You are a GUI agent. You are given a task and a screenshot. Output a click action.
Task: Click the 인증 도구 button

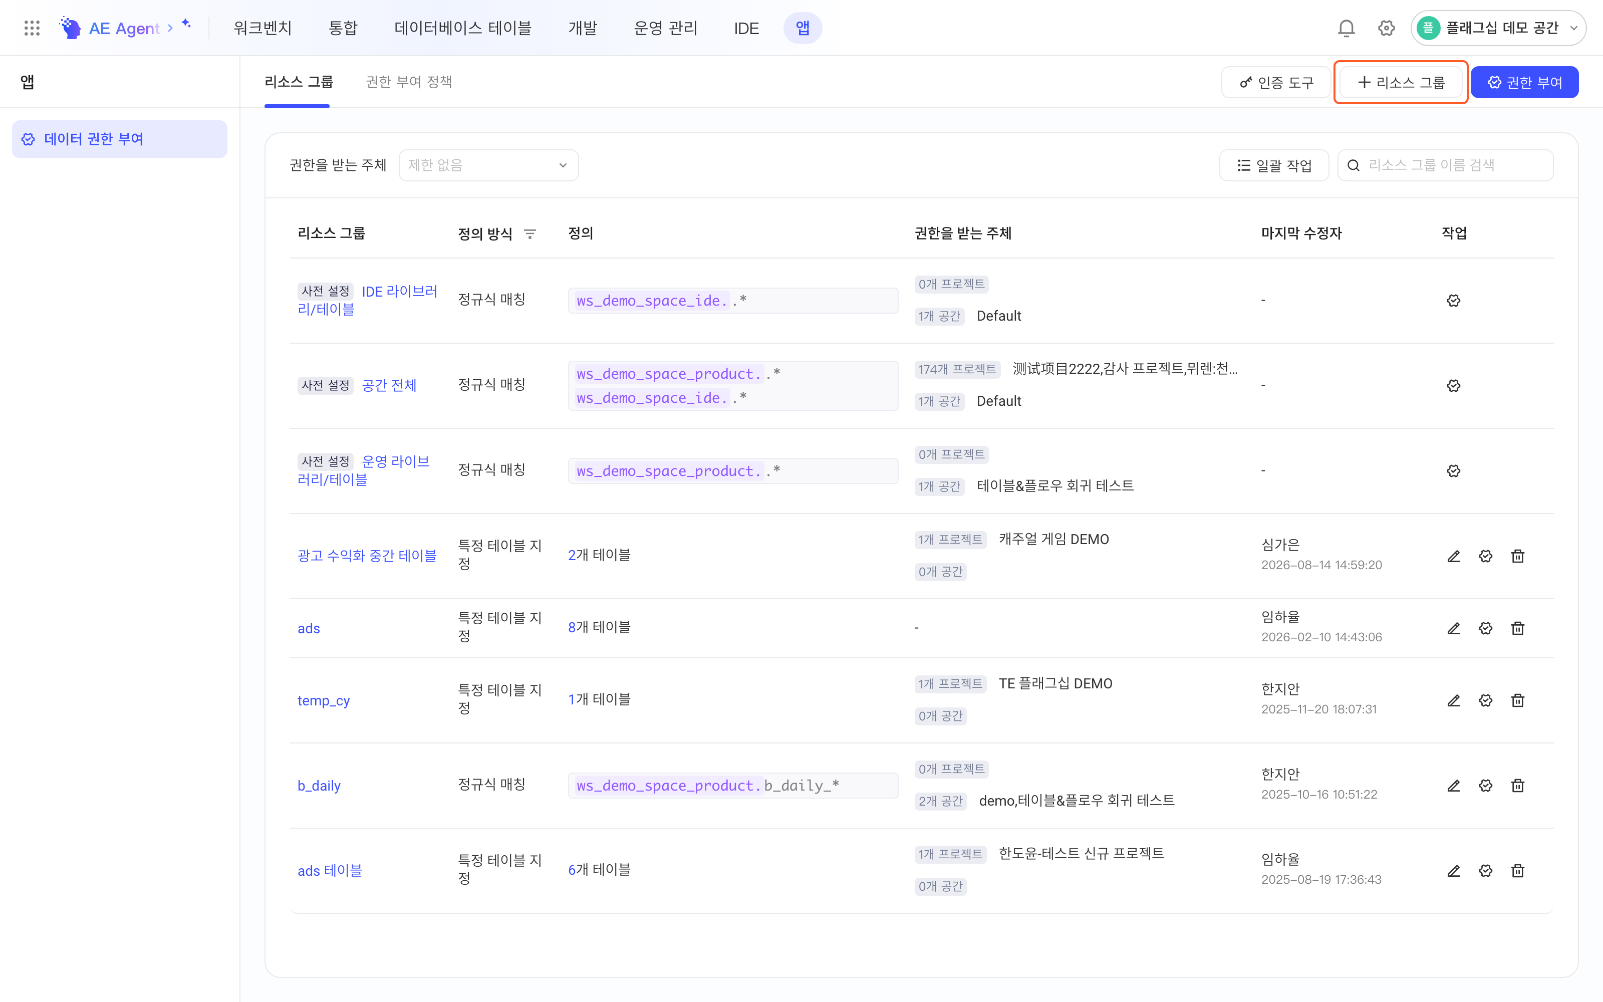(1276, 82)
